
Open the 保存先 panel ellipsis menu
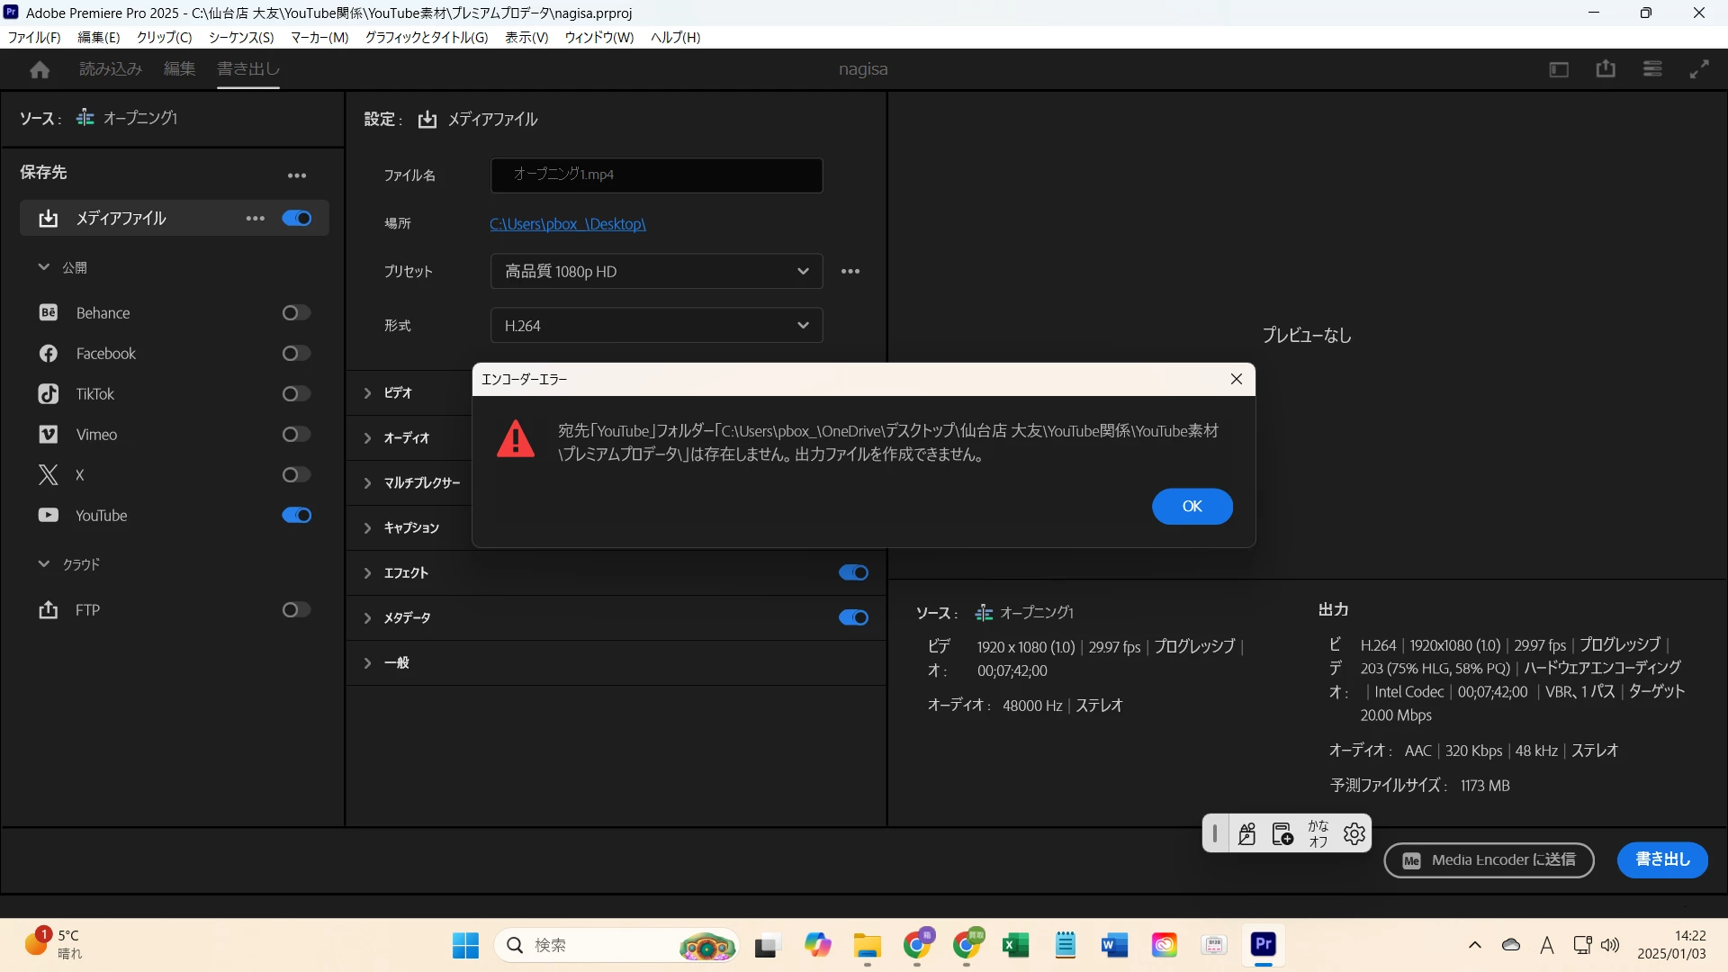297,176
